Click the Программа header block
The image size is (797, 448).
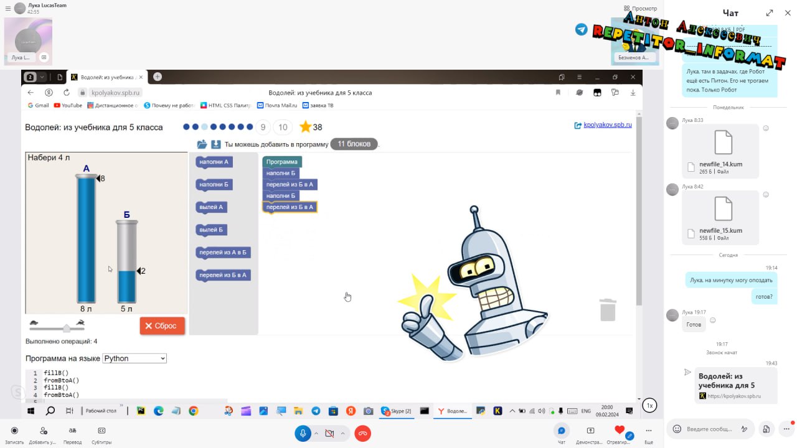click(282, 162)
